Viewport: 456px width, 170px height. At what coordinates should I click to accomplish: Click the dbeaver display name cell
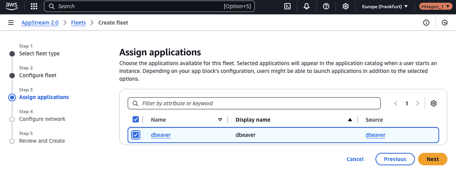[x=246, y=135]
